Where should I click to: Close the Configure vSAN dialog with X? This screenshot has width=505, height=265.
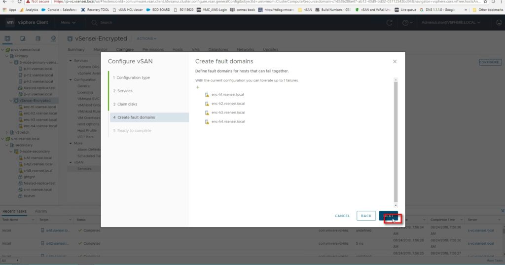click(x=395, y=62)
